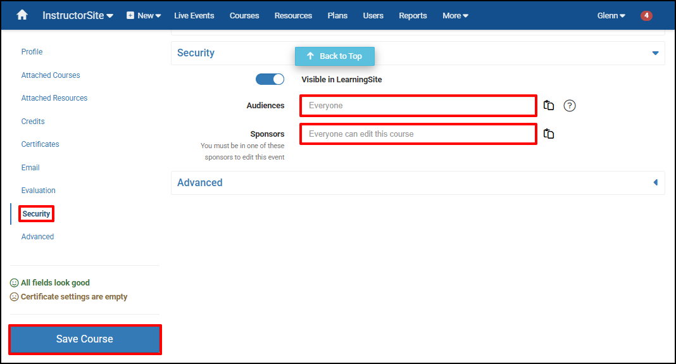
Task: Select Security in the sidebar
Action: 36,213
